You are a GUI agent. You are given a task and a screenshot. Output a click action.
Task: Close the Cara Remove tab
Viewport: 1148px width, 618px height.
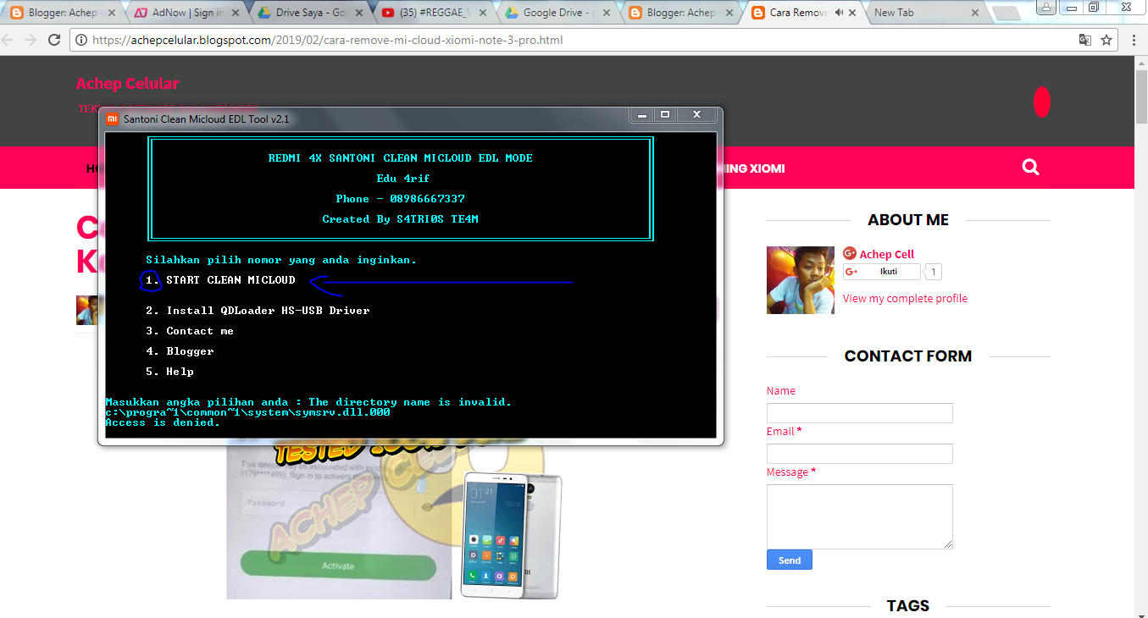coord(854,13)
